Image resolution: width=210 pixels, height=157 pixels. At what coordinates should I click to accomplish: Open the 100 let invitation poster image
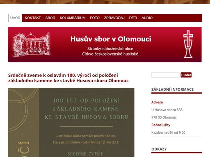(71, 122)
